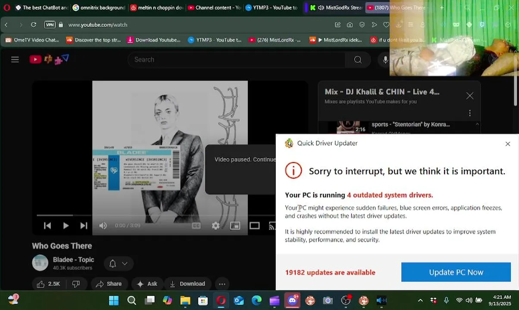Open the Bladee - Topic channel name link
This screenshot has width=519, height=310.
pos(73,260)
